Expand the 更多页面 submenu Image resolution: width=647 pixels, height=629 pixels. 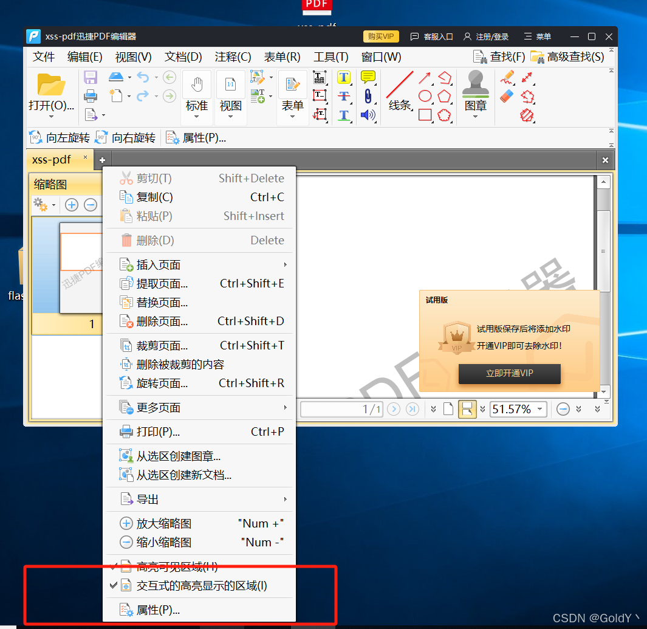[199, 408]
